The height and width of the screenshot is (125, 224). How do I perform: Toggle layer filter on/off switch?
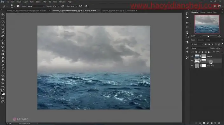click(x=222, y=44)
